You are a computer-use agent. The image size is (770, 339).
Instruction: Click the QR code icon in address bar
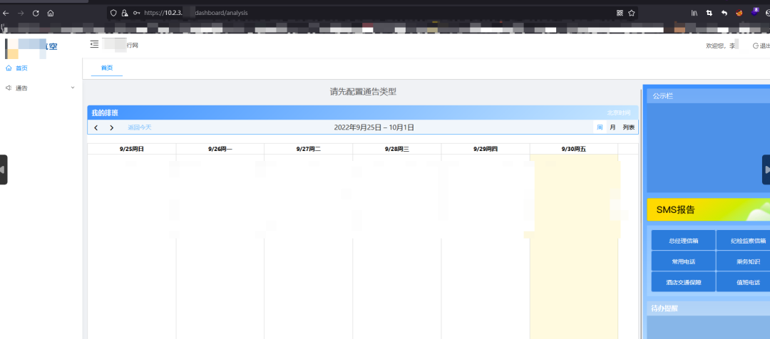tap(620, 14)
